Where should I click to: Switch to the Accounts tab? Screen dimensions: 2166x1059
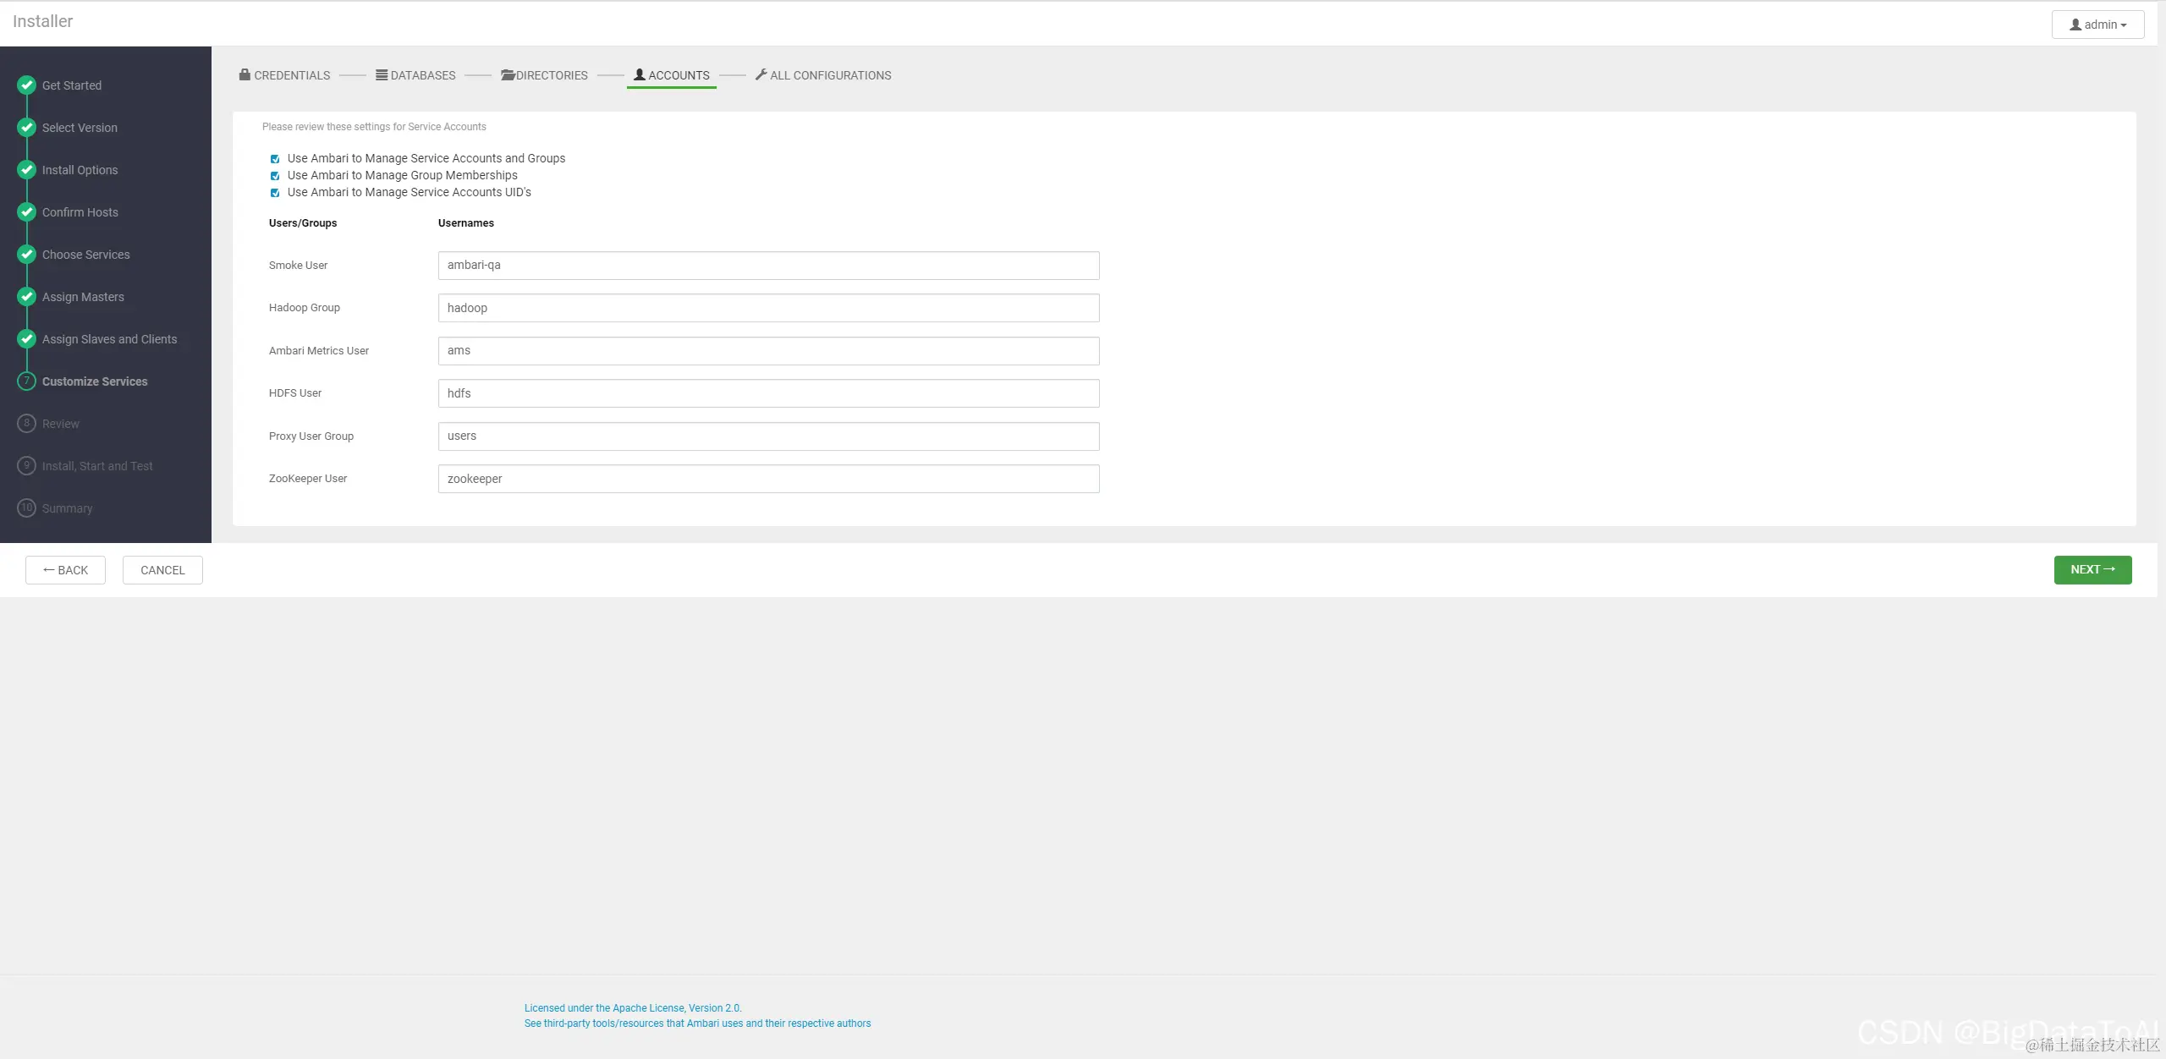(672, 75)
